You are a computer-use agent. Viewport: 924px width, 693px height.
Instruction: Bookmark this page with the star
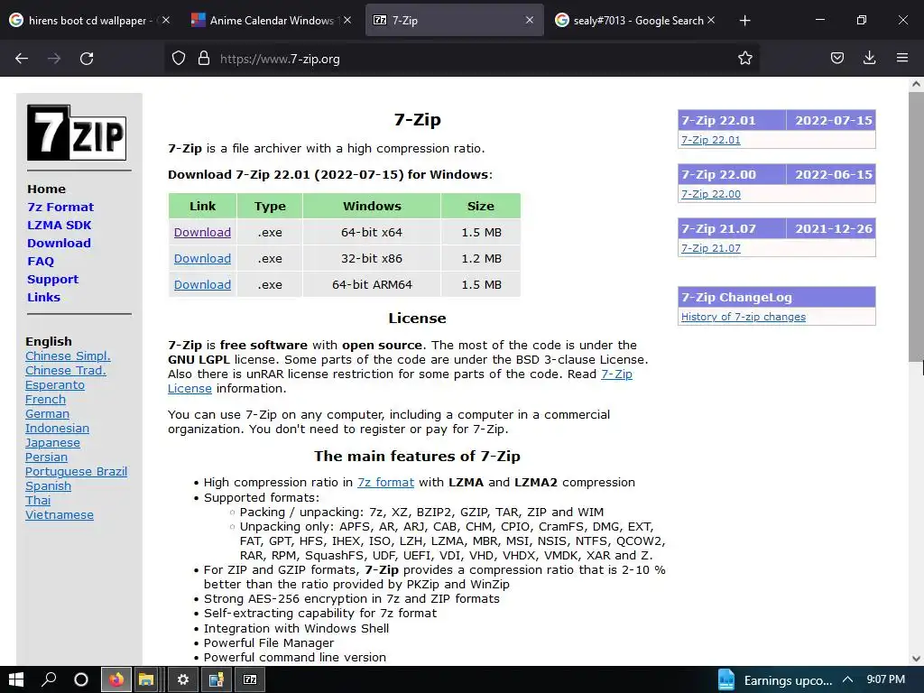744,59
